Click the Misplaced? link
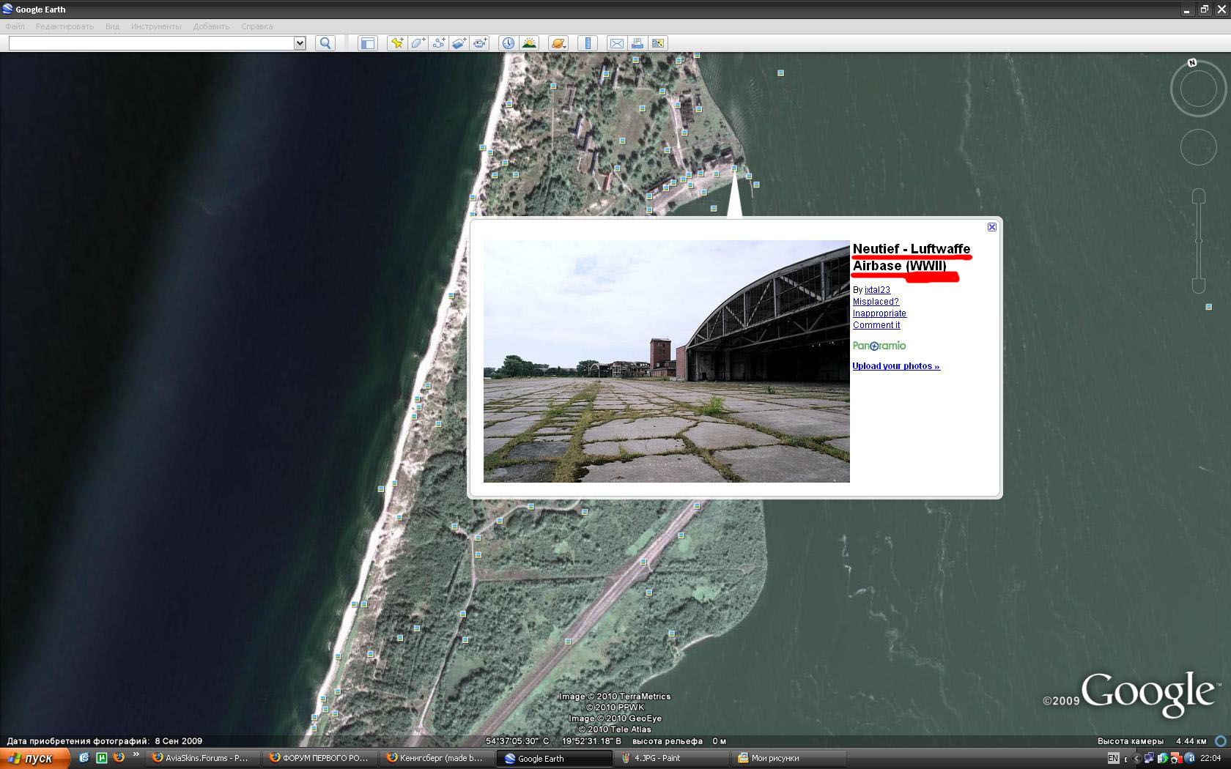This screenshot has height=769, width=1231. 876,302
